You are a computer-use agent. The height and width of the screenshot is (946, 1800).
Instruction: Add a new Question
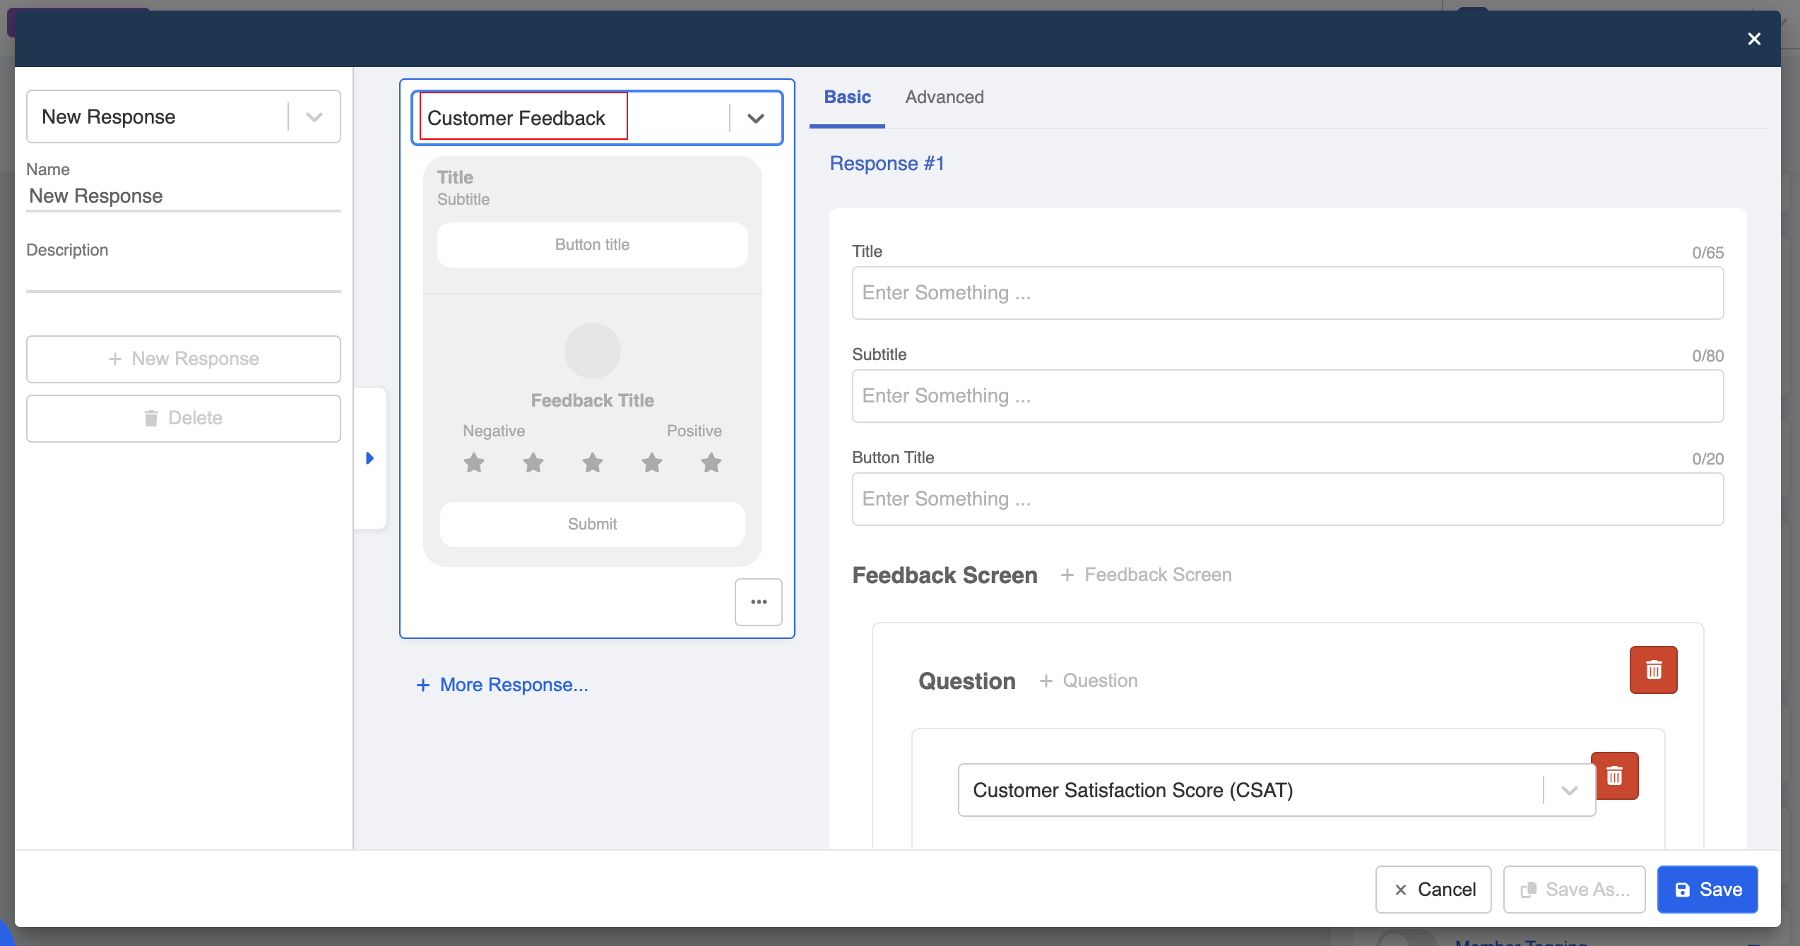pos(1089,681)
